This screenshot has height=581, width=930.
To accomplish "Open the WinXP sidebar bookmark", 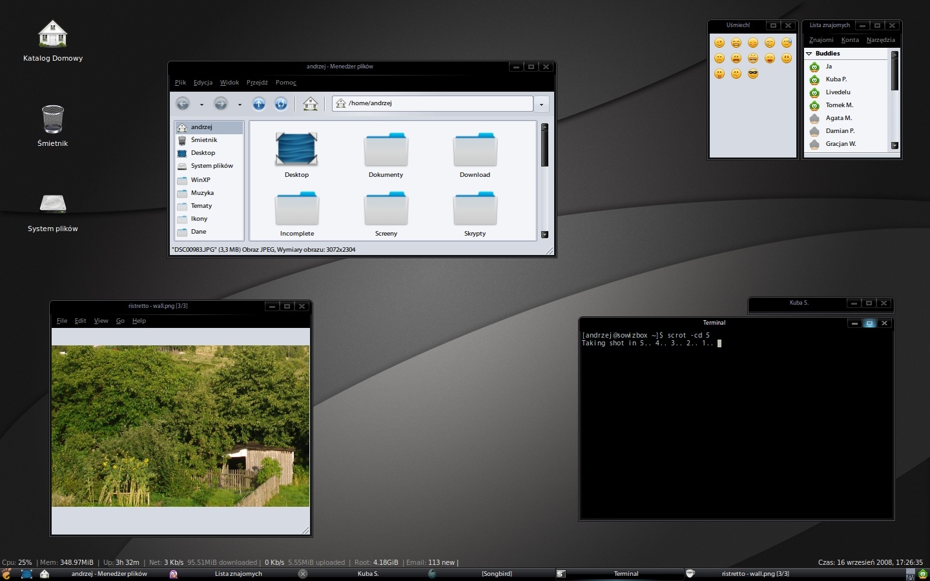I will [209, 180].
